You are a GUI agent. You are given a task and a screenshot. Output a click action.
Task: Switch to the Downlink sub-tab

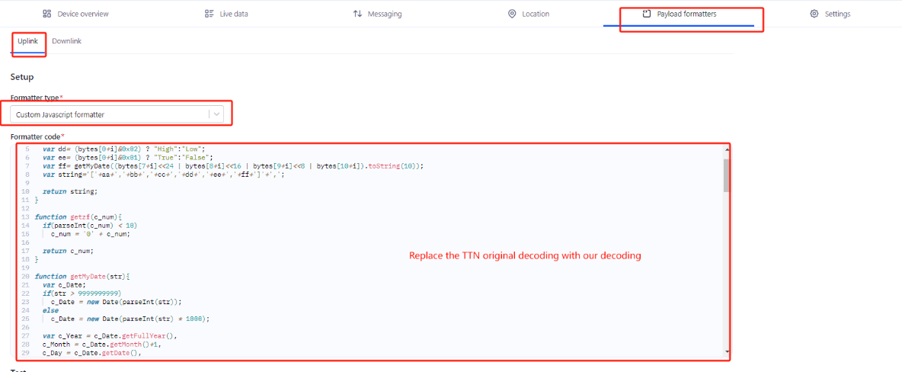coord(67,41)
